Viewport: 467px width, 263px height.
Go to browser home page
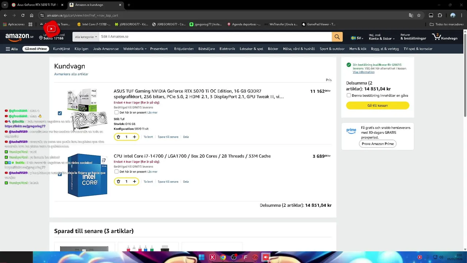[x=32, y=15]
